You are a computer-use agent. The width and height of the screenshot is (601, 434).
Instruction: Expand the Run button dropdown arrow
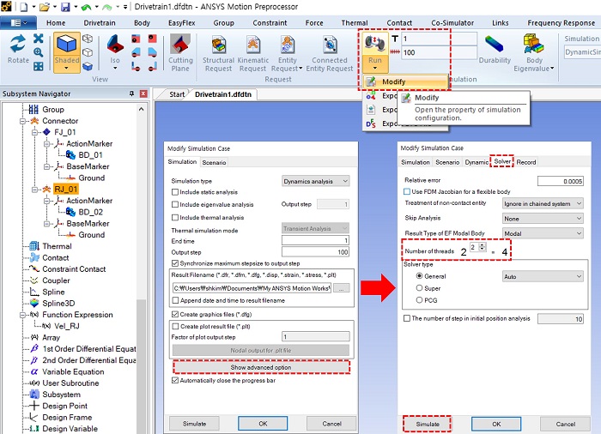(x=375, y=69)
